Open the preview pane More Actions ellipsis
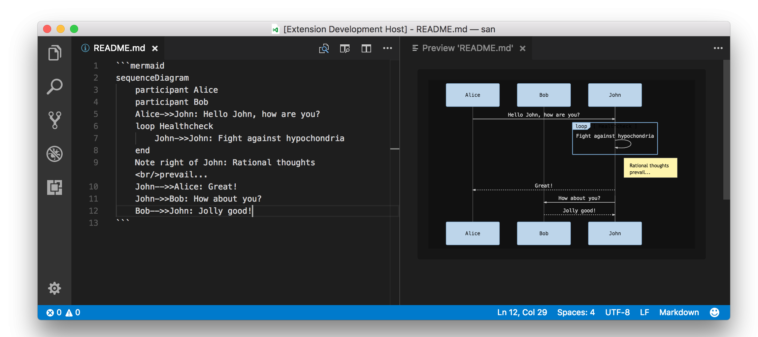This screenshot has height=337, width=758. click(x=718, y=48)
